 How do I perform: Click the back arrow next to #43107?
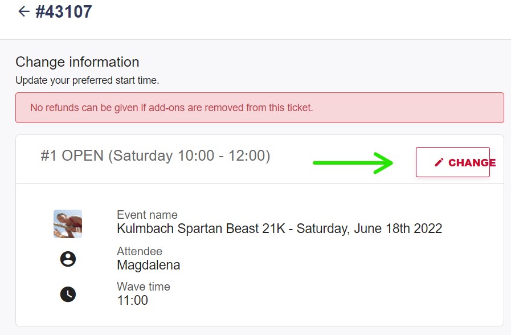pyautogui.click(x=23, y=11)
